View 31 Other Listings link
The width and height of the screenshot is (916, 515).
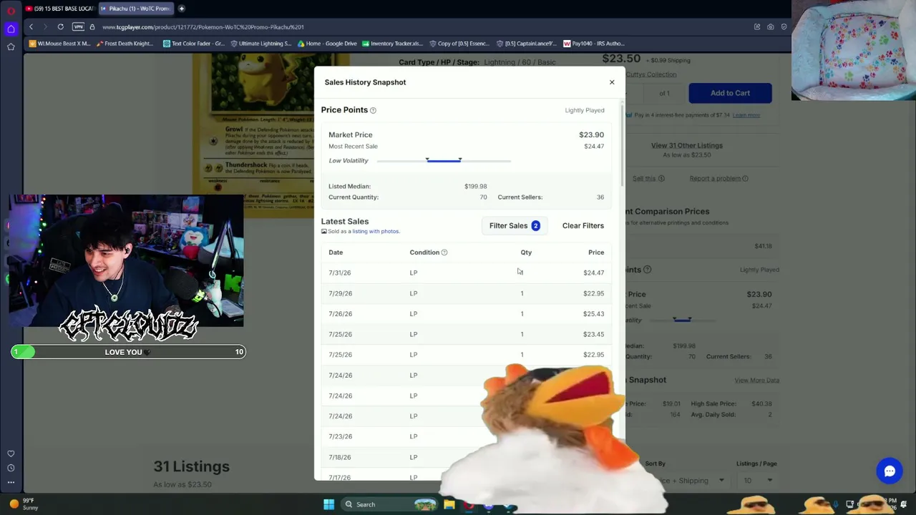(x=687, y=146)
